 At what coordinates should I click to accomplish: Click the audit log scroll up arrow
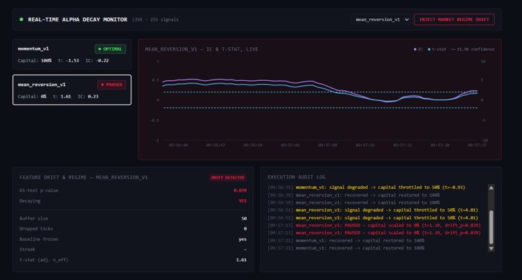(491, 188)
